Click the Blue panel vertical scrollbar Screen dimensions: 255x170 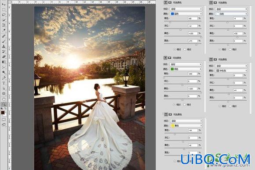click(205, 30)
